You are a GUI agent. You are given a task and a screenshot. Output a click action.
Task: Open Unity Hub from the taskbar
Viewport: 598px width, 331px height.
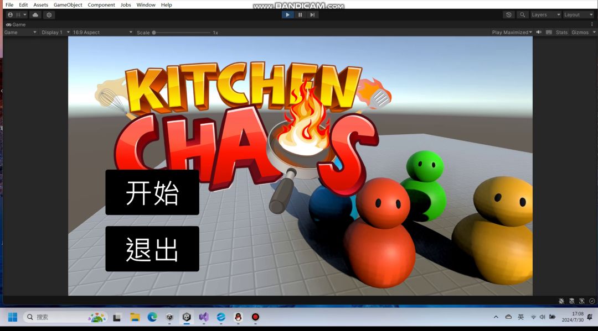pos(169,317)
